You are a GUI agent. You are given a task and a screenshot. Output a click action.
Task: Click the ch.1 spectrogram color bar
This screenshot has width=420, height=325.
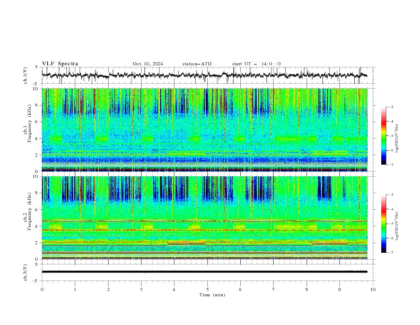[x=383, y=136]
